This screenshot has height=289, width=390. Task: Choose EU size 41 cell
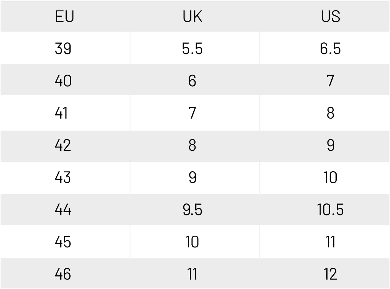point(61,113)
